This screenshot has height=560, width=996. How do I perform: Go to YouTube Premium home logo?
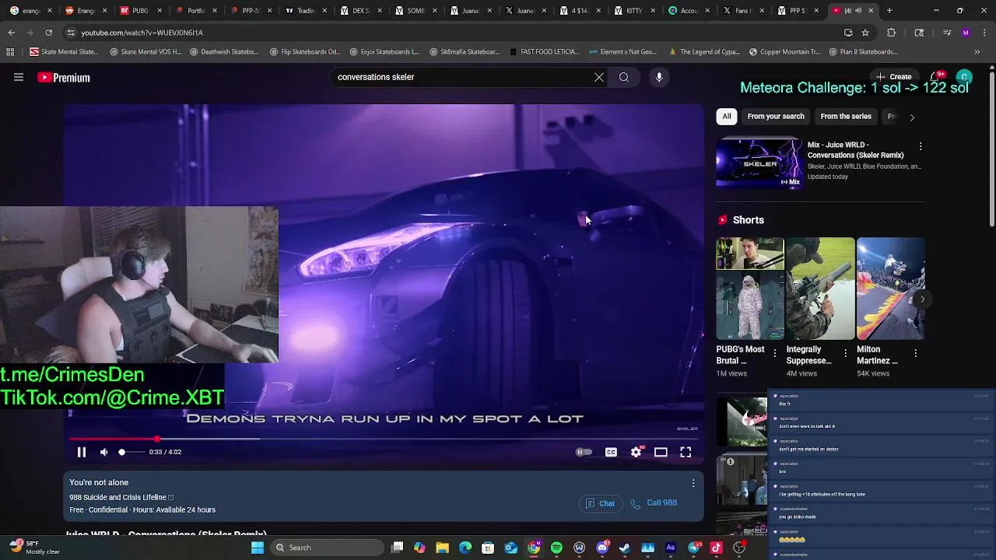coord(64,78)
